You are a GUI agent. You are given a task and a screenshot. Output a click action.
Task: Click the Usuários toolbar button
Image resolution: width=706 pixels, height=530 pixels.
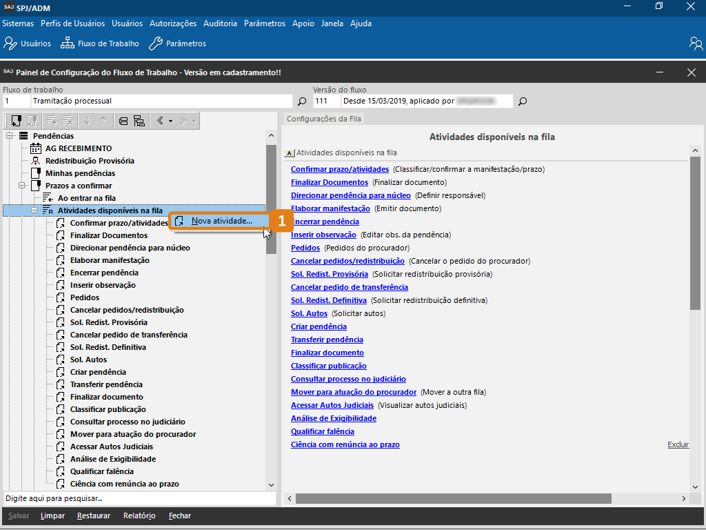point(27,43)
